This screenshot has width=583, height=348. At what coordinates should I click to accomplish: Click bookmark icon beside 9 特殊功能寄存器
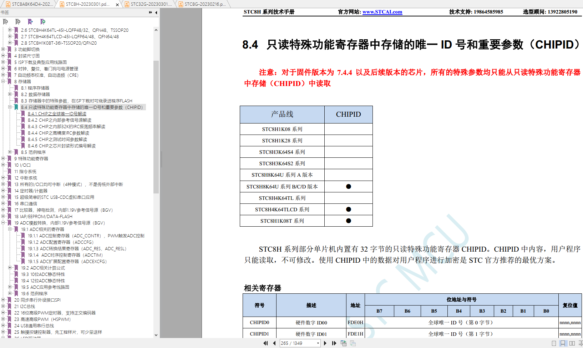coord(9,158)
